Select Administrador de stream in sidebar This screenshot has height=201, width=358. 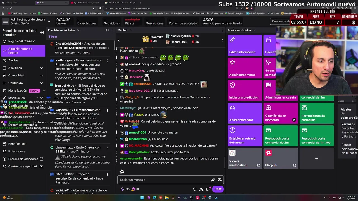(x=23, y=51)
